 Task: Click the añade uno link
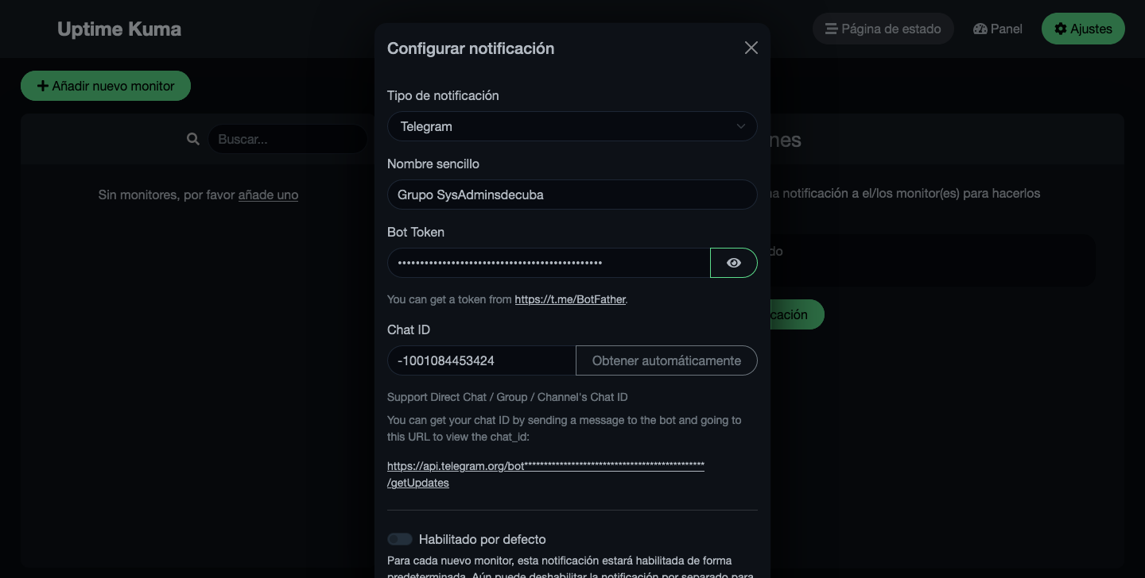(268, 195)
